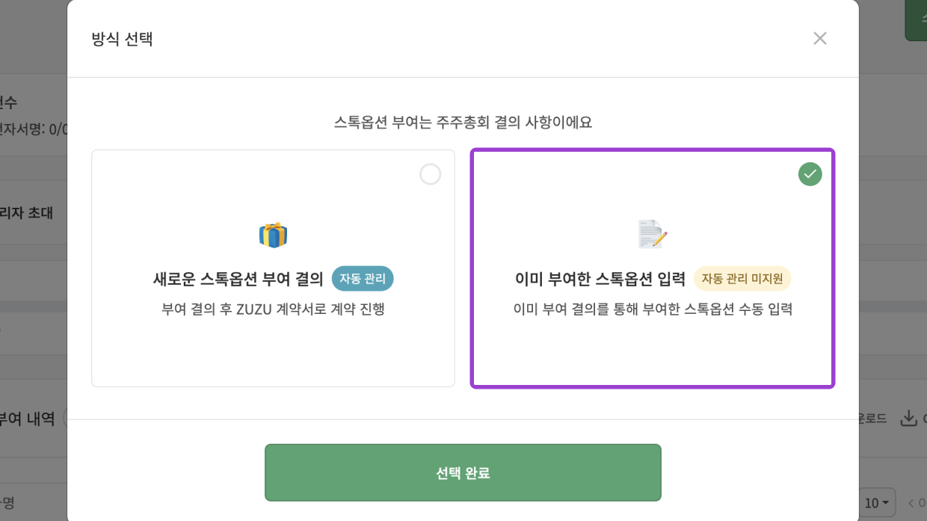Click the memo-with-pencil icon on the right card
927x521 pixels.
click(650, 233)
